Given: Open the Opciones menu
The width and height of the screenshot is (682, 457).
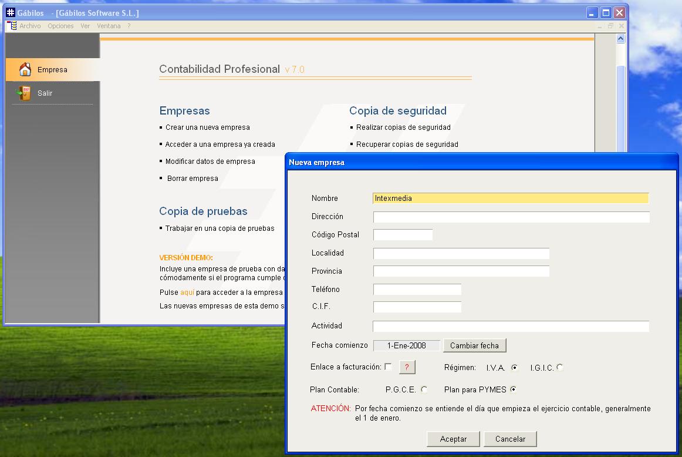Looking at the screenshot, I should pyautogui.click(x=60, y=26).
